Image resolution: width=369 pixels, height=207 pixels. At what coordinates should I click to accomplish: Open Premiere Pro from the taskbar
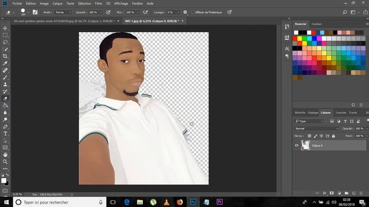click(x=220, y=202)
